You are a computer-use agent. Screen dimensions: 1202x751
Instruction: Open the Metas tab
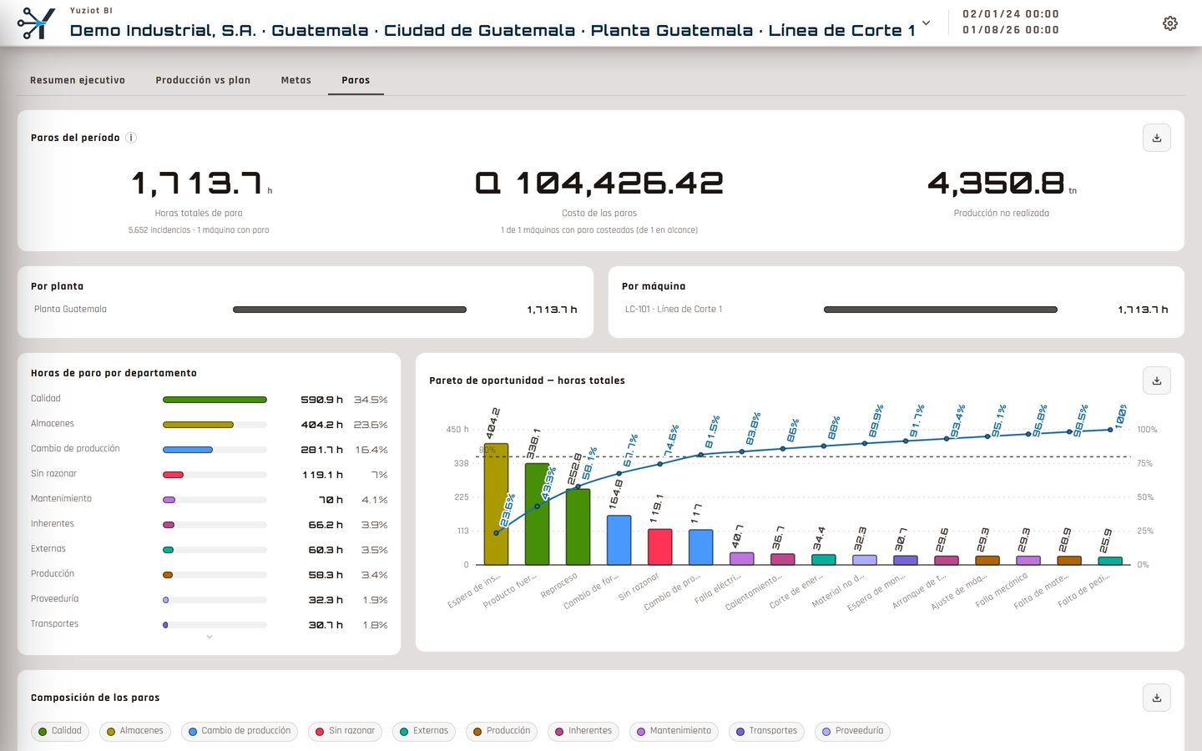[296, 80]
